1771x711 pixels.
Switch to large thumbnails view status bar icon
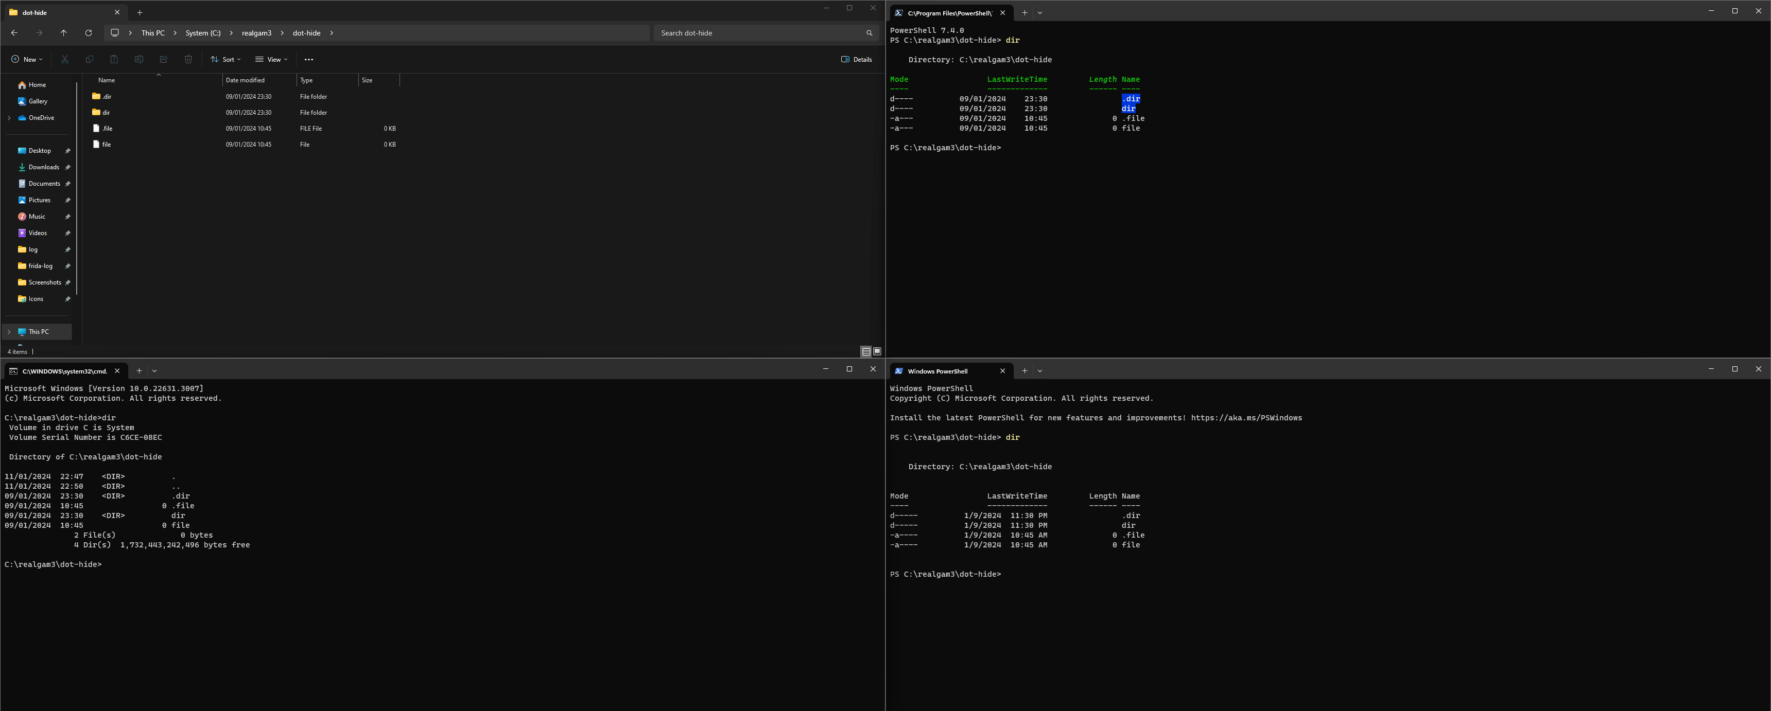tap(877, 352)
